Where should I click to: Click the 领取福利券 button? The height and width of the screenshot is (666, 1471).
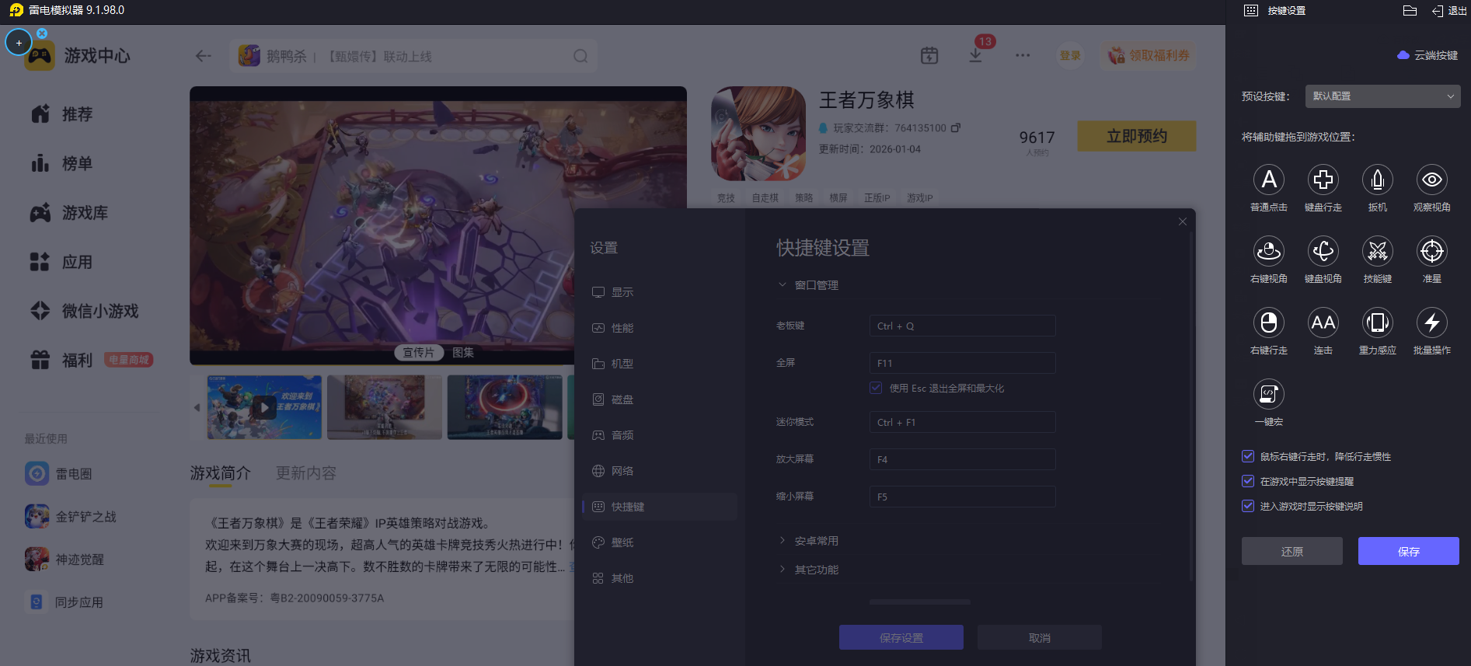[x=1149, y=55]
